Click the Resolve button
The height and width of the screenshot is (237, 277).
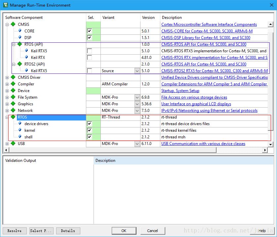click(15, 231)
